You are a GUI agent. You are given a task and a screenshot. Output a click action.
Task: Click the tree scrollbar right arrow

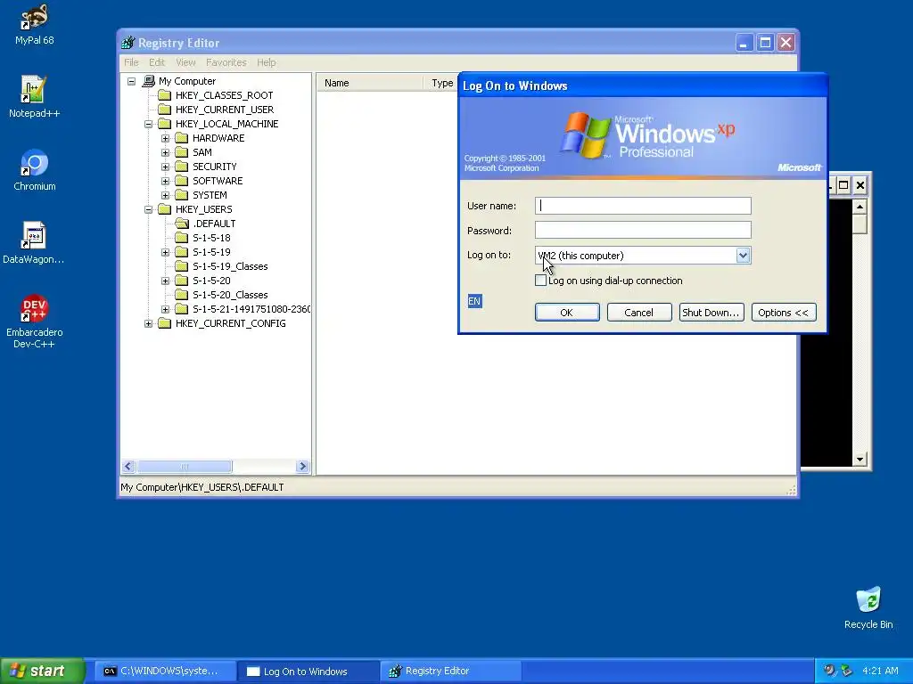tap(302, 467)
